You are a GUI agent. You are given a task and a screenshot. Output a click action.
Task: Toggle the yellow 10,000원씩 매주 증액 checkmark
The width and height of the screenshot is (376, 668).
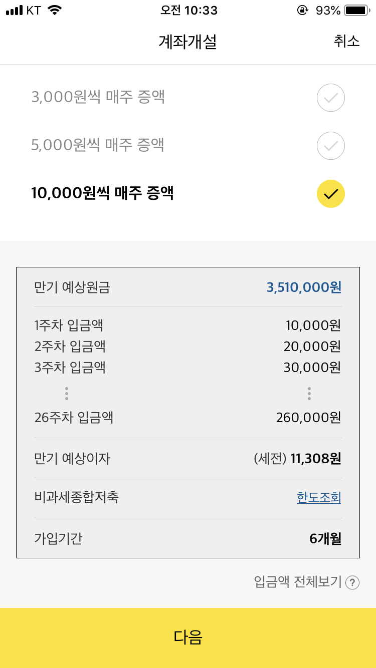(x=331, y=194)
